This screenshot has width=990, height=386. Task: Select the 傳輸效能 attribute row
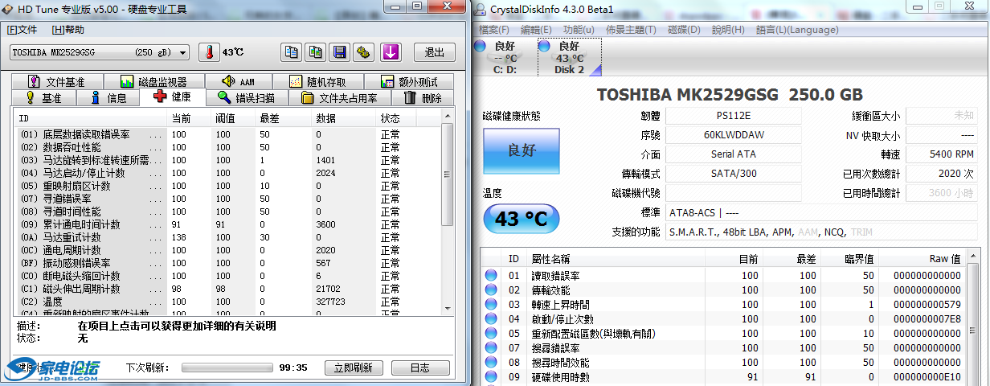pos(723,290)
